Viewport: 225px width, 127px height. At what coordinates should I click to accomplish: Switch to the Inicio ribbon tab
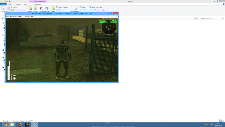click(x=10, y=4)
